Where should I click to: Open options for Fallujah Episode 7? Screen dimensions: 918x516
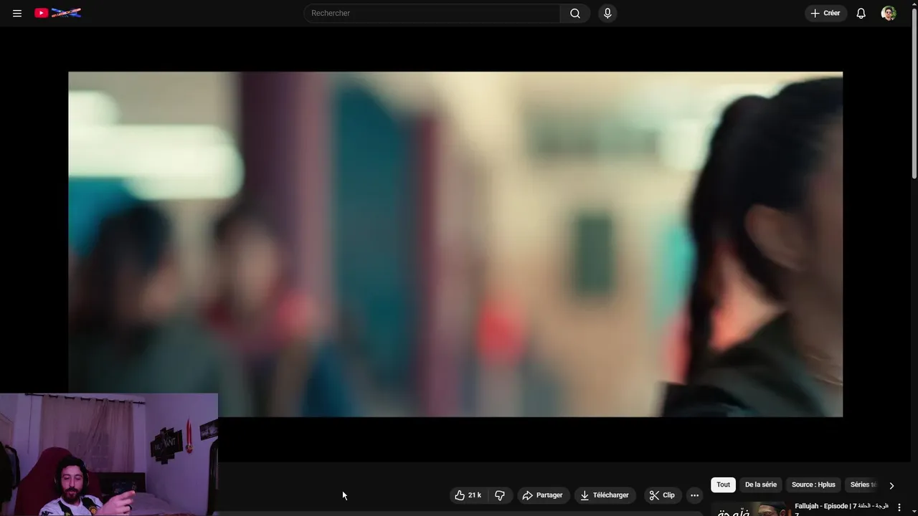[x=899, y=507]
